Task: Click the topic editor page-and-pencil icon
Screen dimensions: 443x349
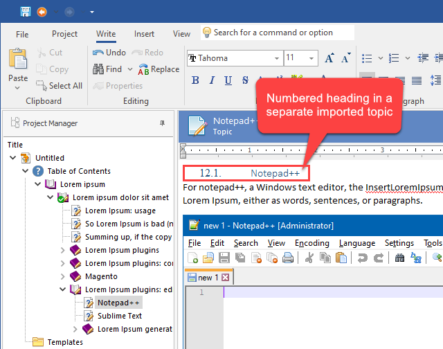Action: 197,126
